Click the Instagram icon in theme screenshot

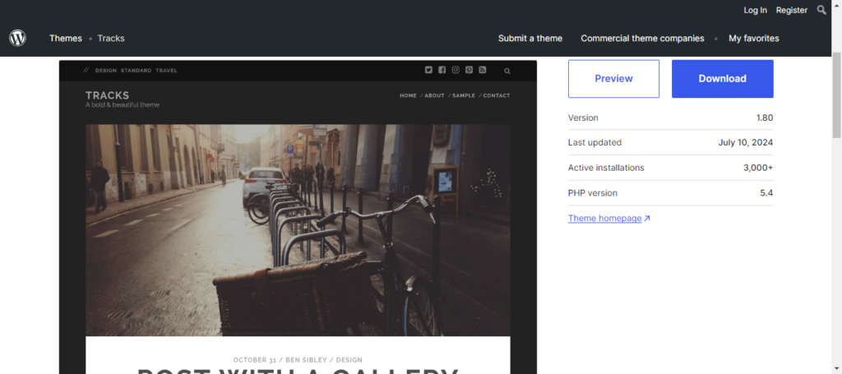click(x=456, y=70)
